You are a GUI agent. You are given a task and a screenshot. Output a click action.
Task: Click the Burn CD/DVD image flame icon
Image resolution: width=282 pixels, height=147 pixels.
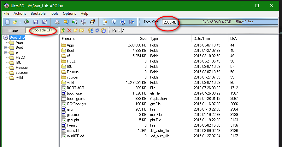92,22
